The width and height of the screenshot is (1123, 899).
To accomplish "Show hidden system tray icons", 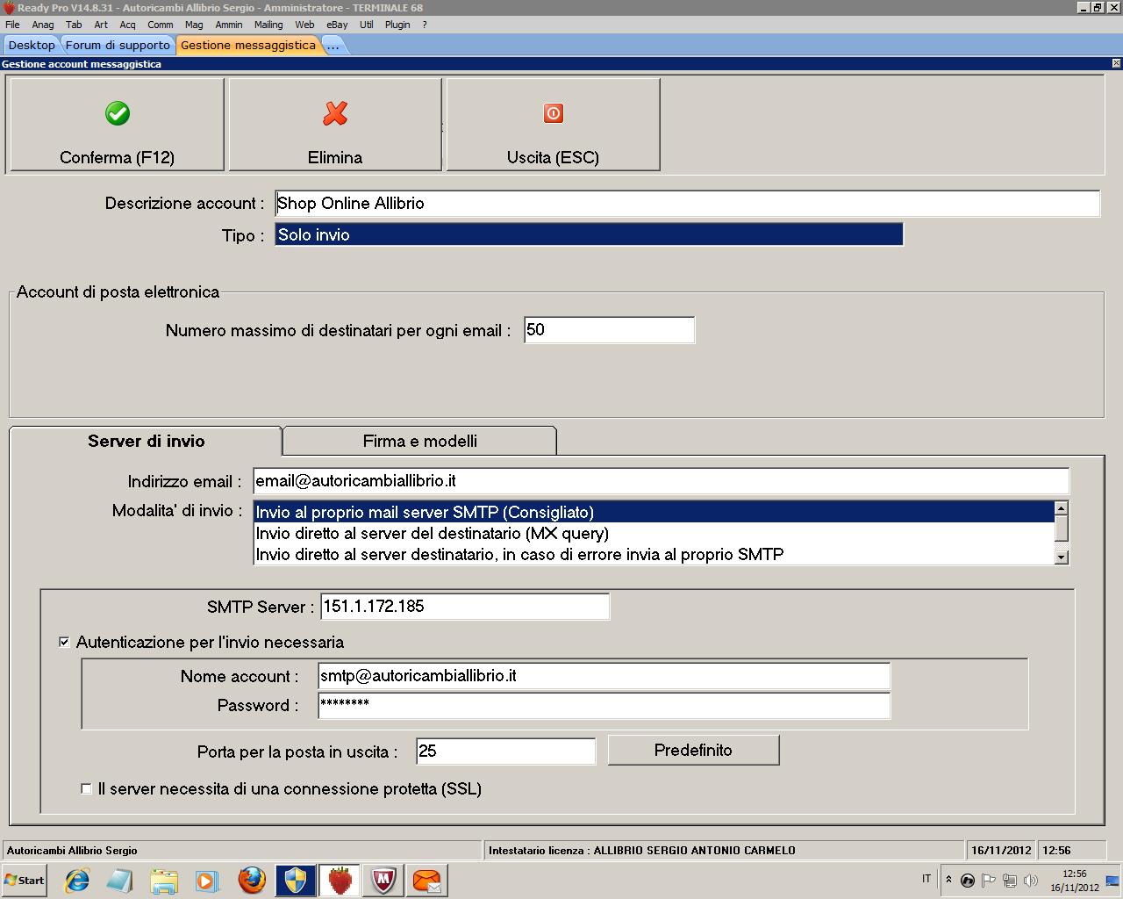I will click(x=948, y=880).
